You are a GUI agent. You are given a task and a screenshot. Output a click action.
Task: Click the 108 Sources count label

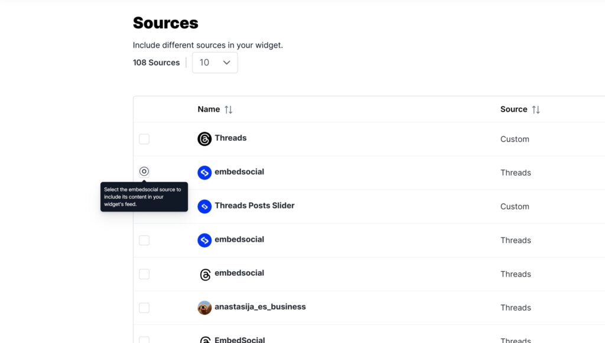click(x=156, y=62)
